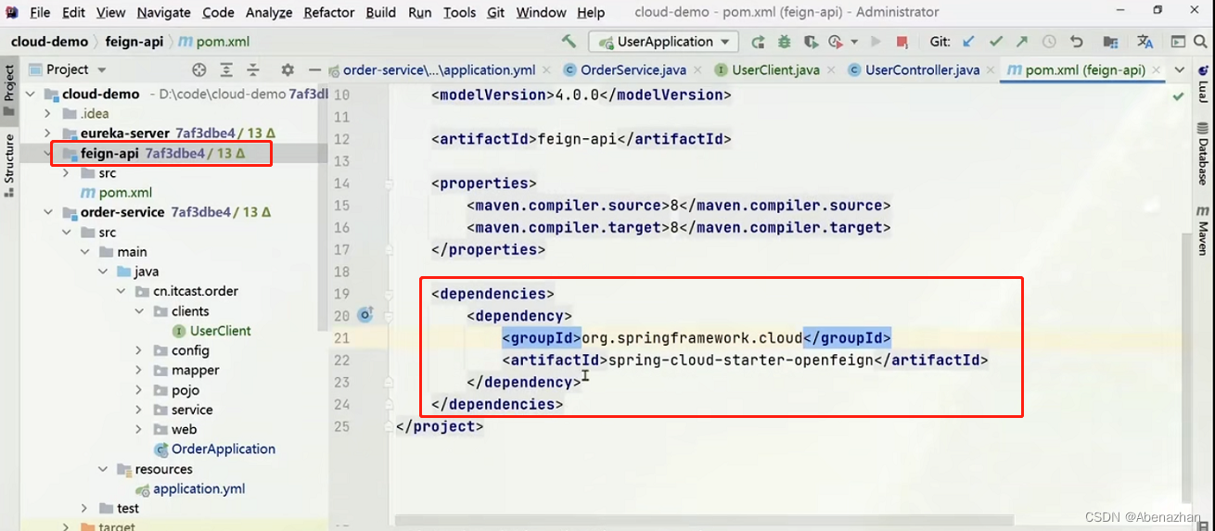Open the Window menu
1215x531 pixels.
(x=541, y=12)
